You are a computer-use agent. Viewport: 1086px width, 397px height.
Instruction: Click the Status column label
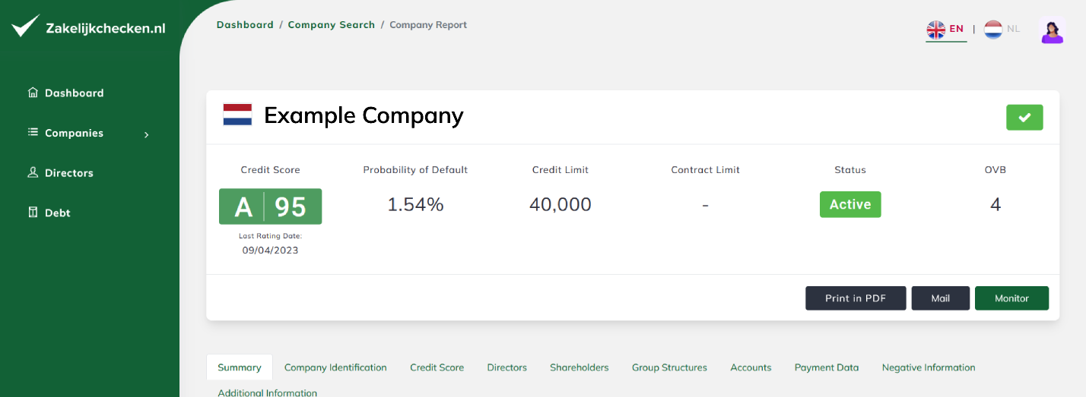pyautogui.click(x=850, y=170)
